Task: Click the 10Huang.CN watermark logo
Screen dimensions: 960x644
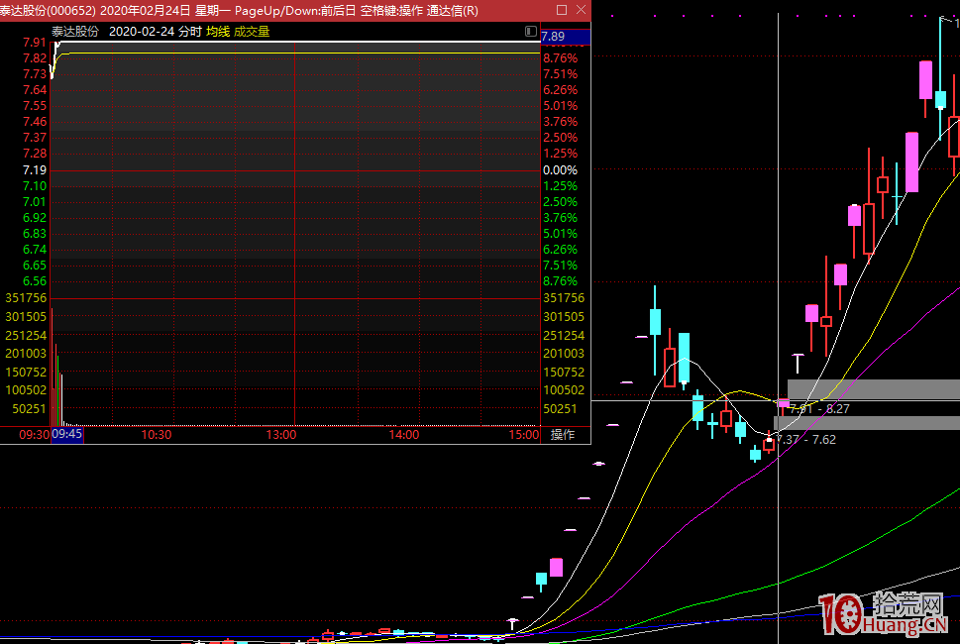Action: pos(883,614)
